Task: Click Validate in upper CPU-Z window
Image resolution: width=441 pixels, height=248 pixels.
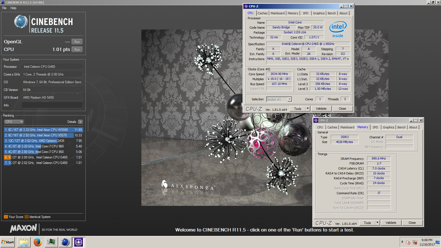Action: pos(321,109)
